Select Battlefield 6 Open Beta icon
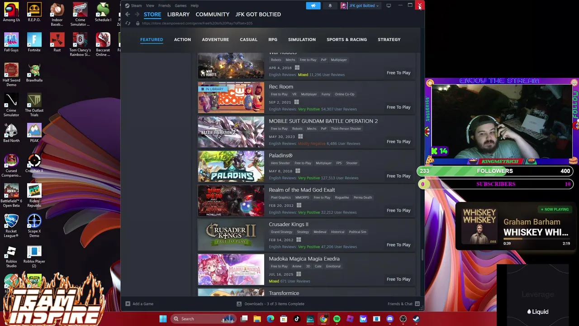 pos(11,196)
